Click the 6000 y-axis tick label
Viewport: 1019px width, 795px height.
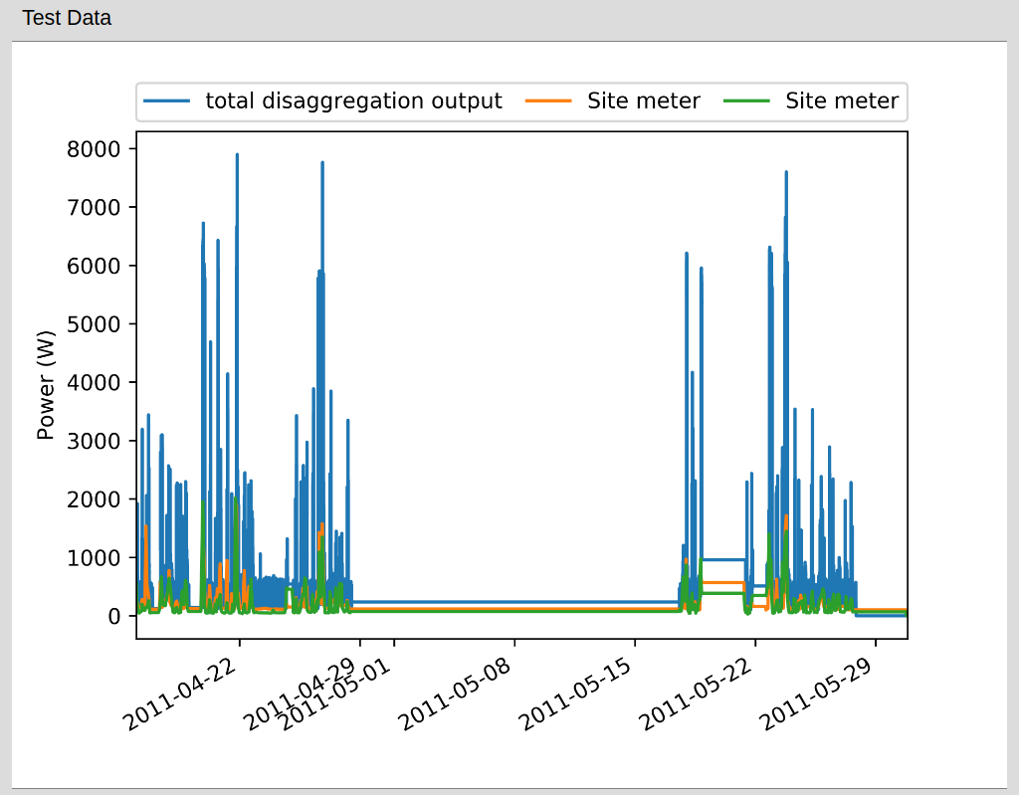94,266
